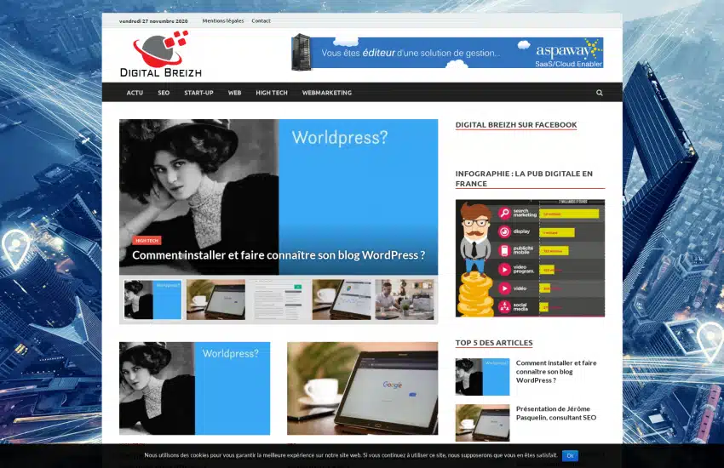Open 'Présentation de Jérôme Pasquelin, consultant SEO' link
The height and width of the screenshot is (468, 724).
point(556,414)
